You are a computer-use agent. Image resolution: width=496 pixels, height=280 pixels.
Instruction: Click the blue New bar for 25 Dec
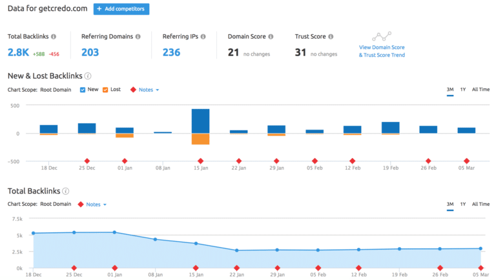(87, 128)
